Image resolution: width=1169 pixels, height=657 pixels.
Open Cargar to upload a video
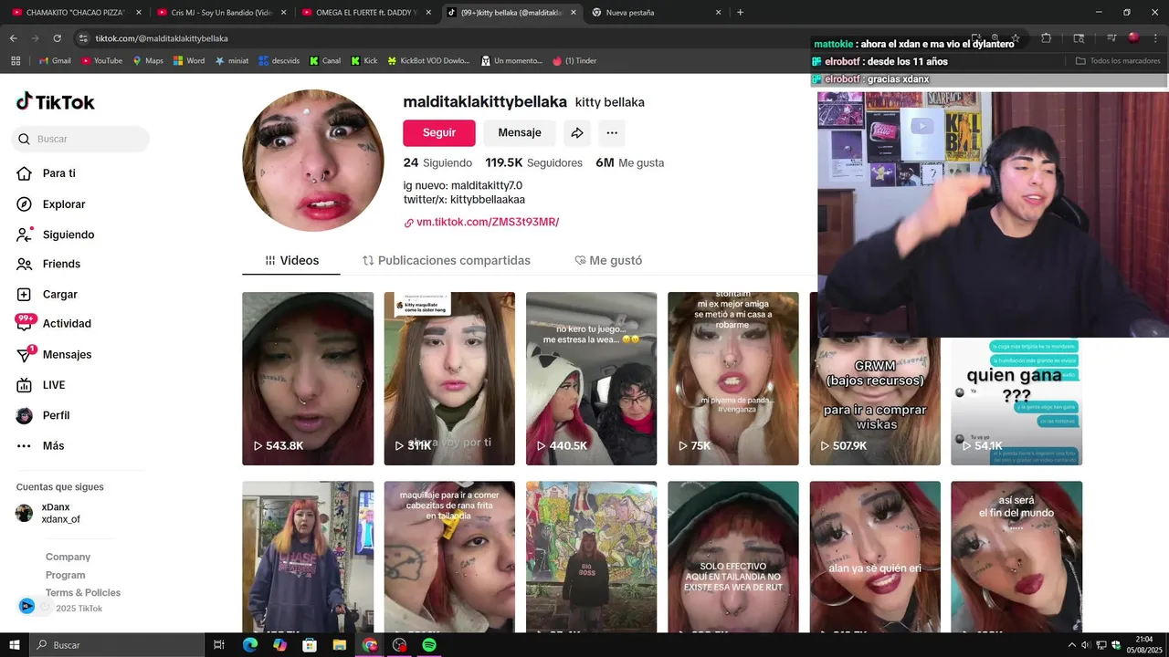[59, 295]
